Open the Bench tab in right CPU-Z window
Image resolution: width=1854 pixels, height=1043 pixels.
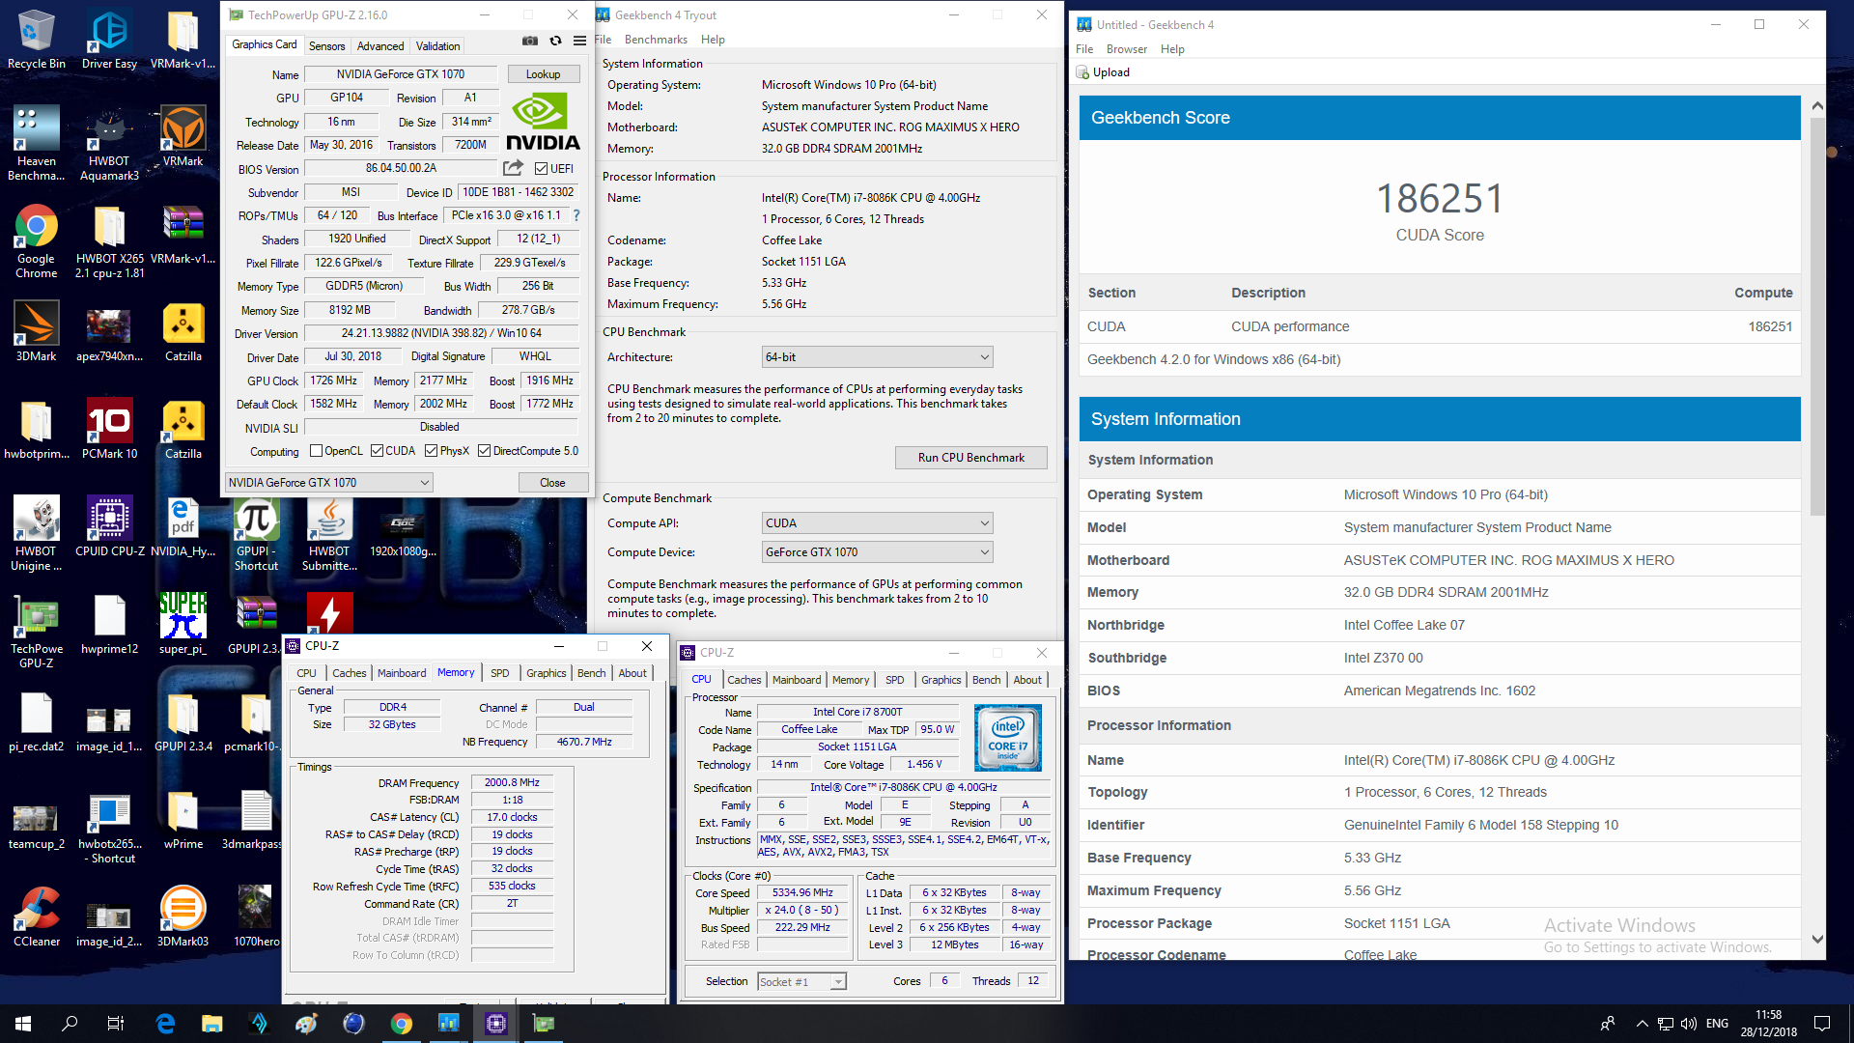(x=986, y=680)
